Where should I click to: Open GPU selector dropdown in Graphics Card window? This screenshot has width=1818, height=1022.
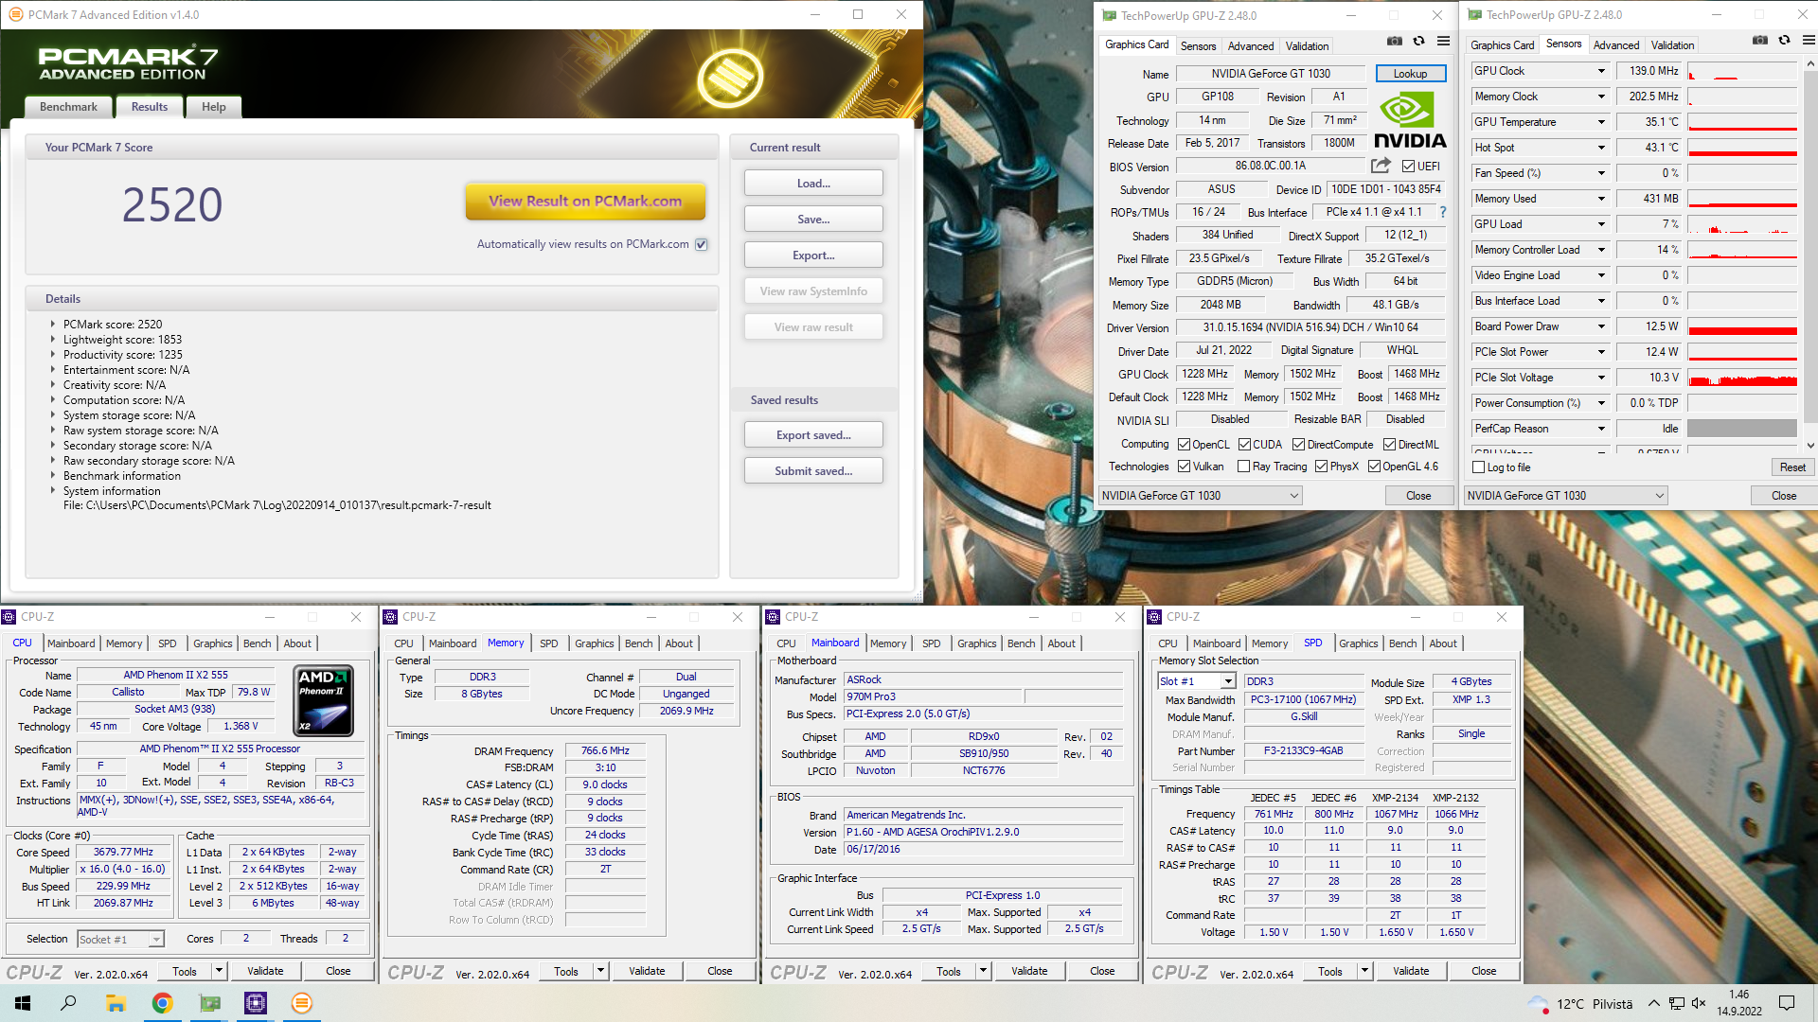click(1200, 496)
